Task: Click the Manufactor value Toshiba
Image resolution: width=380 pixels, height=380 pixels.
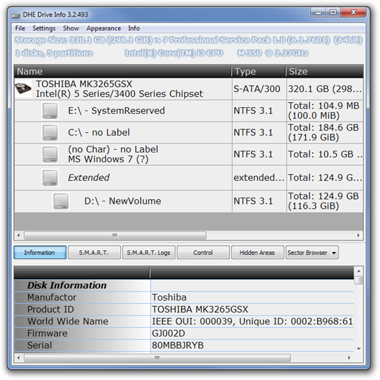Action: pyautogui.click(x=169, y=297)
